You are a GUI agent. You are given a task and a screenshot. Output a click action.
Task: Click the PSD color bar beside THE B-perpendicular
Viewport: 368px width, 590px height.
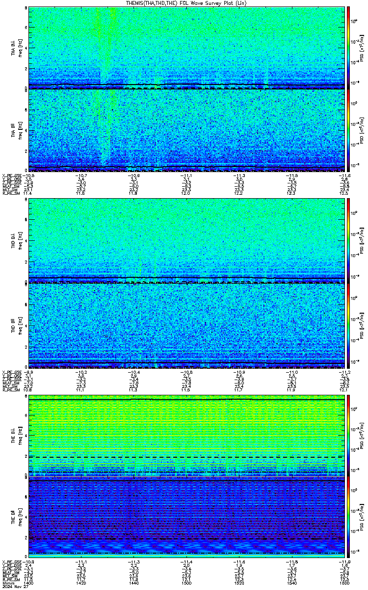click(x=348, y=436)
